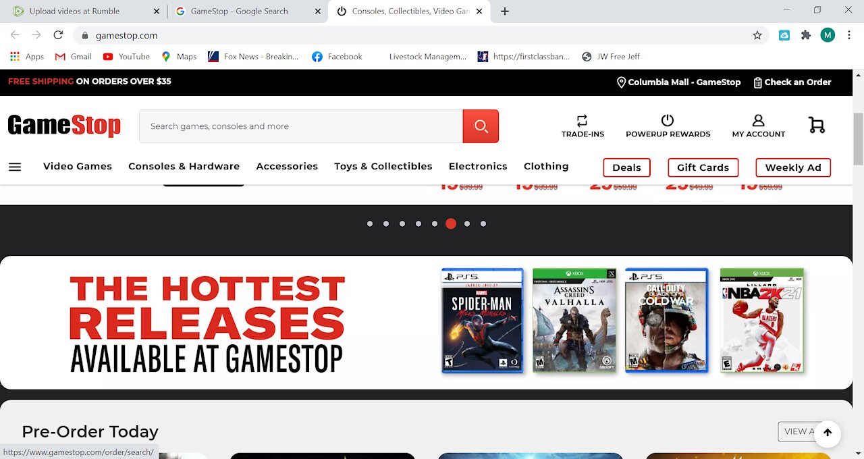Click the View All button

pyautogui.click(x=800, y=432)
